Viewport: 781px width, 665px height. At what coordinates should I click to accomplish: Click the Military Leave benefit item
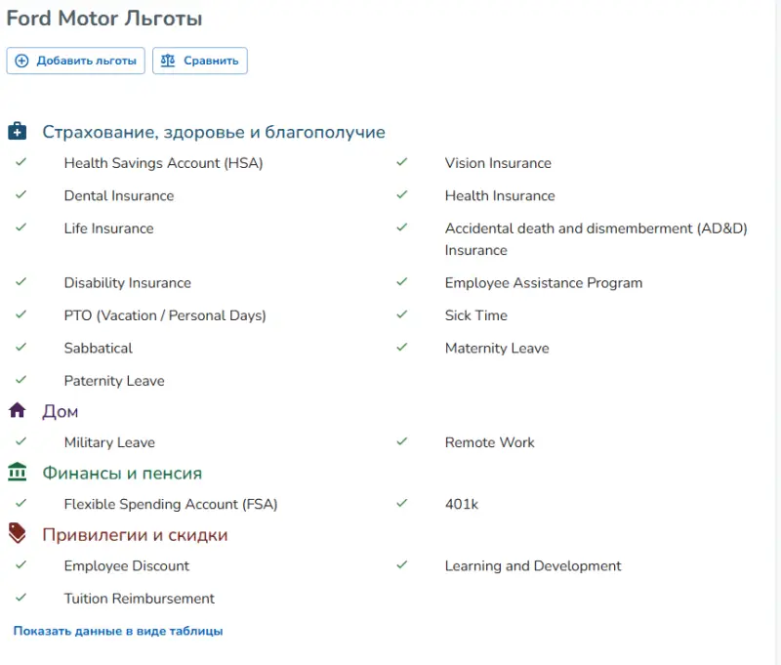tap(109, 441)
